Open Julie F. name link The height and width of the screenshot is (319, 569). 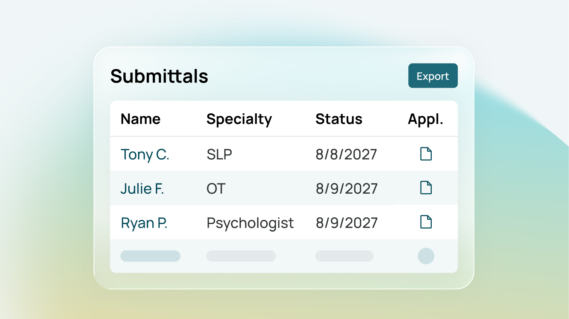click(142, 188)
